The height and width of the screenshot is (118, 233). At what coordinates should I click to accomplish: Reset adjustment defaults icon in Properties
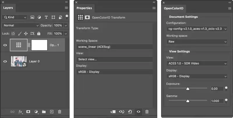tap(130, 112)
